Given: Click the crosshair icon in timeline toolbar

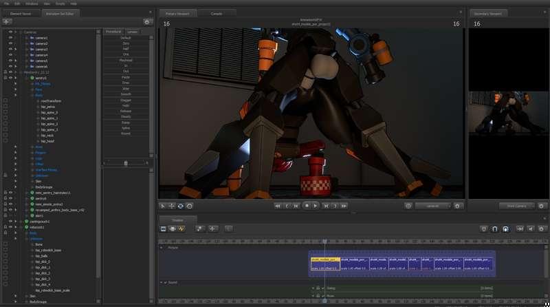Looking at the screenshot, I should (212, 229).
